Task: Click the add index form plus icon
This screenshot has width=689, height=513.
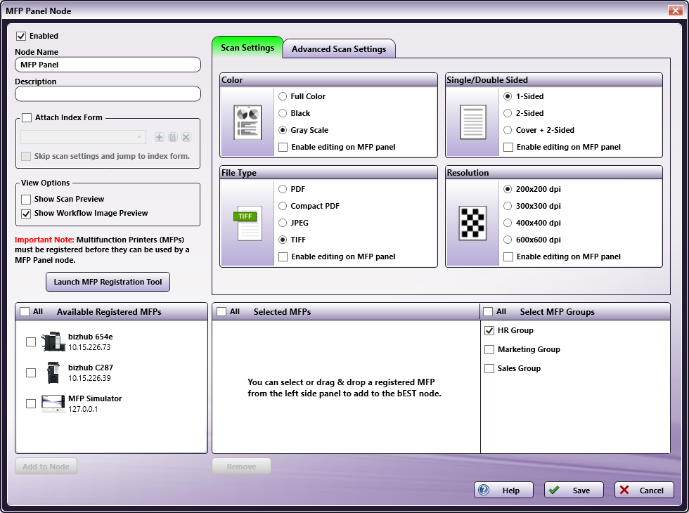Action: pos(160,138)
